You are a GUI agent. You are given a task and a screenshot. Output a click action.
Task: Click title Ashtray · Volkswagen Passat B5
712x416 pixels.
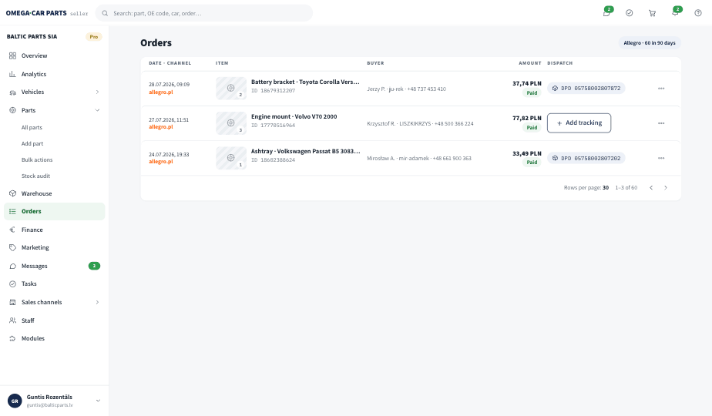[x=305, y=151]
